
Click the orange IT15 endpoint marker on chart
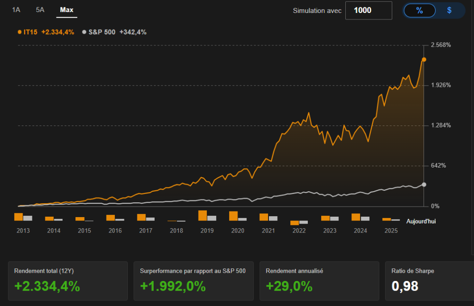[424, 59]
